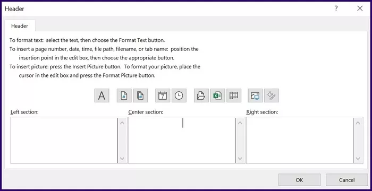Click the Format Picture button
The image size is (372, 191).
pos(272,95)
